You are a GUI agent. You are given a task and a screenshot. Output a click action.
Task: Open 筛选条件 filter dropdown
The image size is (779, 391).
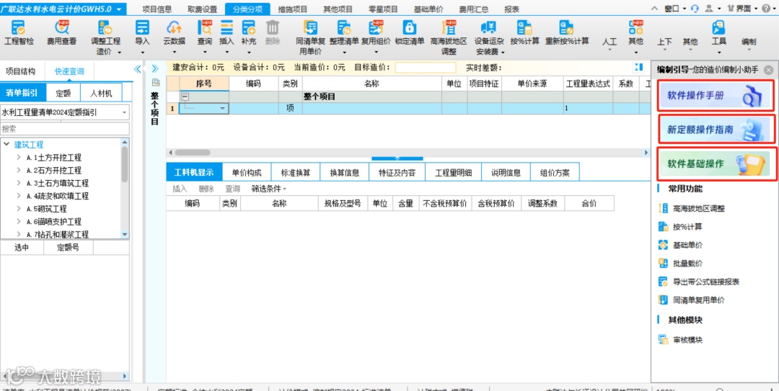[x=269, y=189]
